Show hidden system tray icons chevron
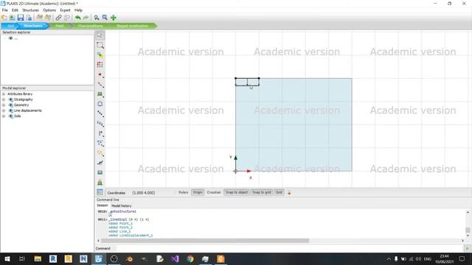This screenshot has width=472, height=265. pos(389,258)
